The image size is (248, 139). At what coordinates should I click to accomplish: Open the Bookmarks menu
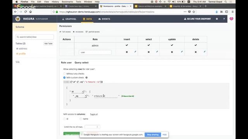(x=67, y=2)
